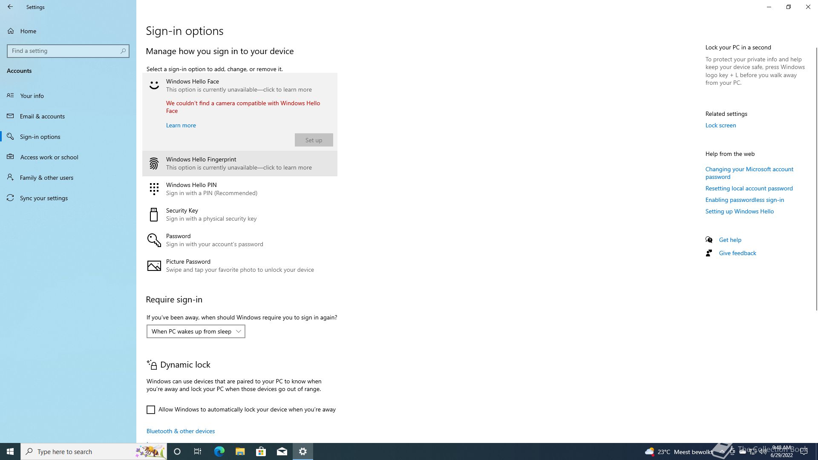Click the Security Key USB icon
The height and width of the screenshot is (460, 818).
coord(154,215)
